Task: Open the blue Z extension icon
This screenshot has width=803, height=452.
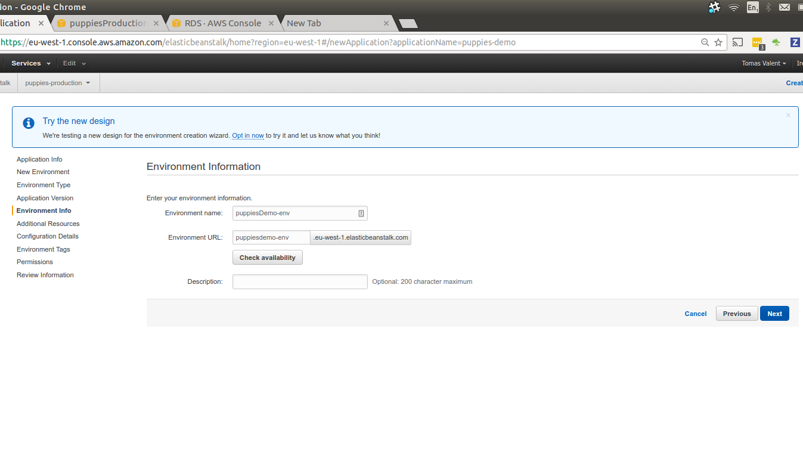Action: (x=795, y=42)
